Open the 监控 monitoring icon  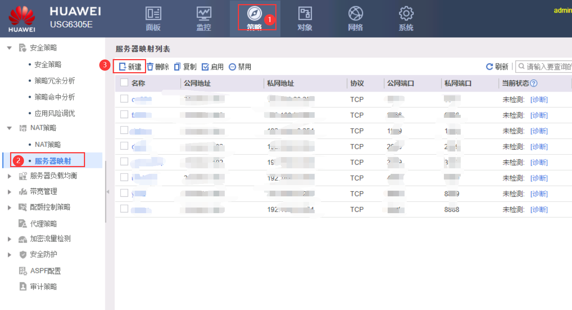[x=204, y=14]
